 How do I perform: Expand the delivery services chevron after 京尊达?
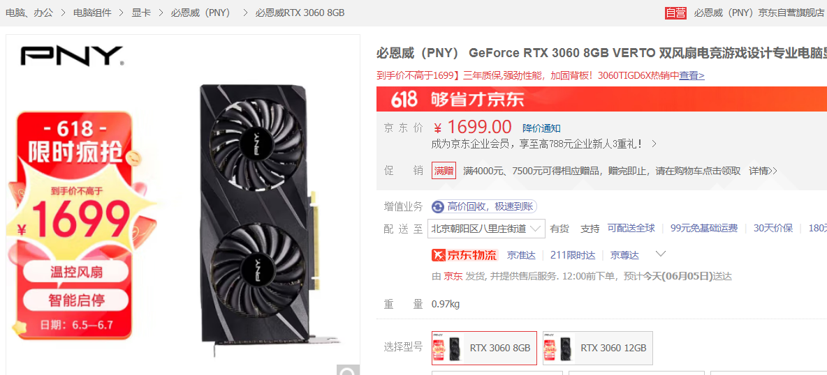pos(660,254)
